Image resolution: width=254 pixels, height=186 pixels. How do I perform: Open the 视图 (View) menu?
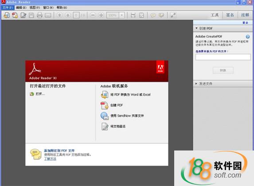click(x=35, y=8)
